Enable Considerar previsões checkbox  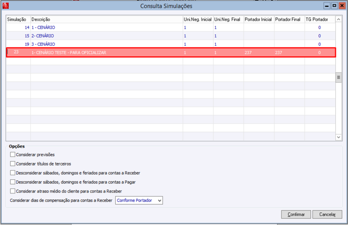pyautogui.click(x=13, y=154)
